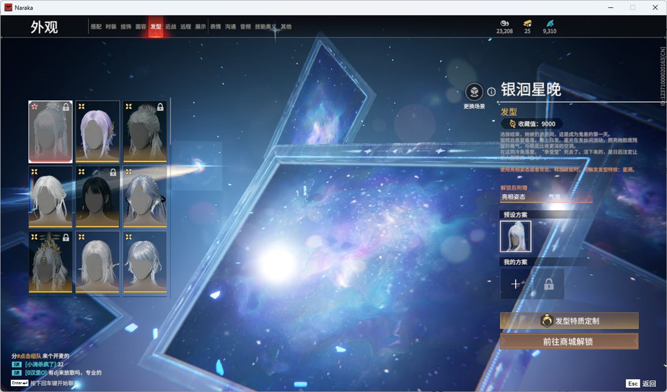The height and width of the screenshot is (392, 667).
Task: Click player name 小涛杀疯了 in chat
Action: [x=40, y=364]
